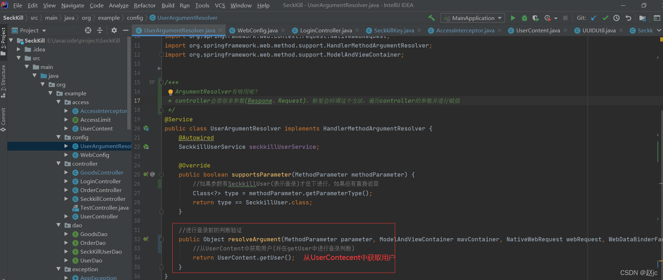Viewport: 663px width, 280px height.
Task: Click the run anything window icon
Action: [x=657, y=18]
